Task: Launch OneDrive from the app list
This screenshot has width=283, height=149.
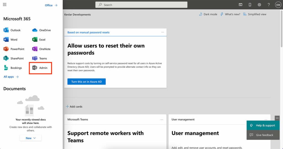Action: (x=41, y=30)
